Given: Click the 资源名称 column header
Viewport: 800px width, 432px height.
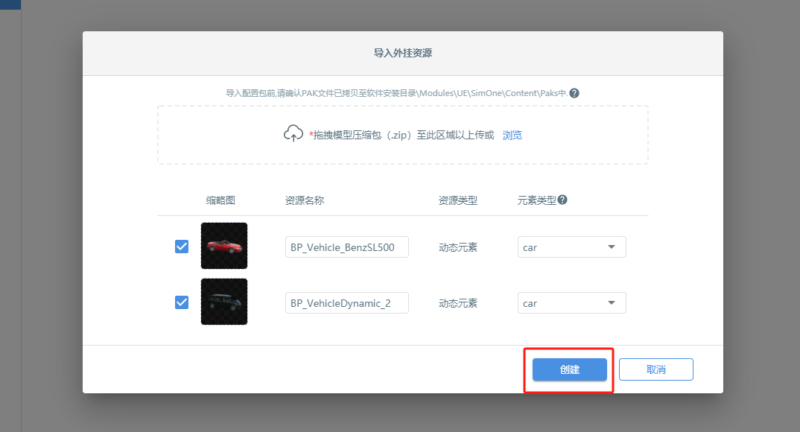Looking at the screenshot, I should pyautogui.click(x=305, y=200).
